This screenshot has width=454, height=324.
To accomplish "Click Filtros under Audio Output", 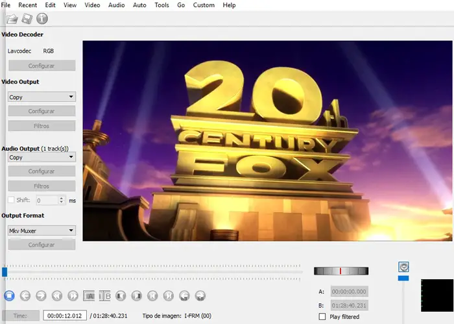I will click(x=42, y=186).
